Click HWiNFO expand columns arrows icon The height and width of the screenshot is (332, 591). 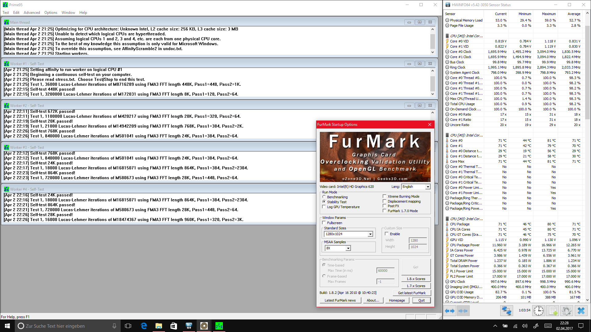tap(450, 311)
